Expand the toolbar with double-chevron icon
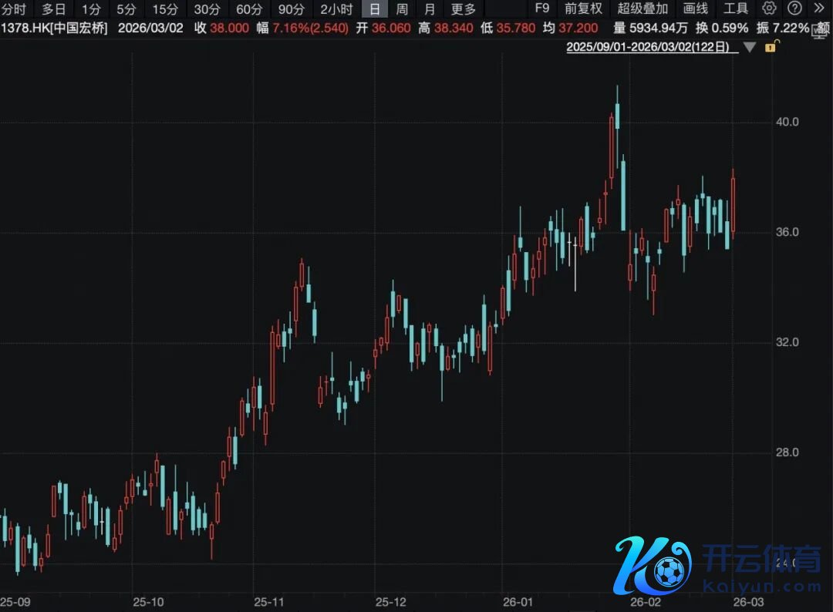This screenshot has height=612, width=833. click(819, 8)
